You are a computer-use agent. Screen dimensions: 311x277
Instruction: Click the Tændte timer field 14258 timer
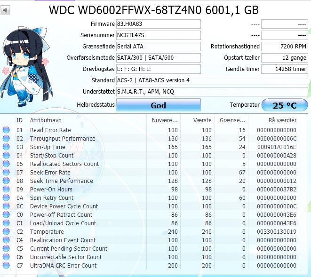coord(285,69)
